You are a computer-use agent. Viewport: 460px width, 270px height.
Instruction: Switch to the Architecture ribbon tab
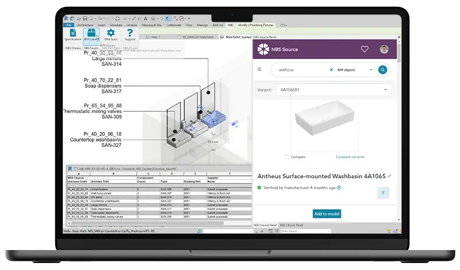coord(85,25)
